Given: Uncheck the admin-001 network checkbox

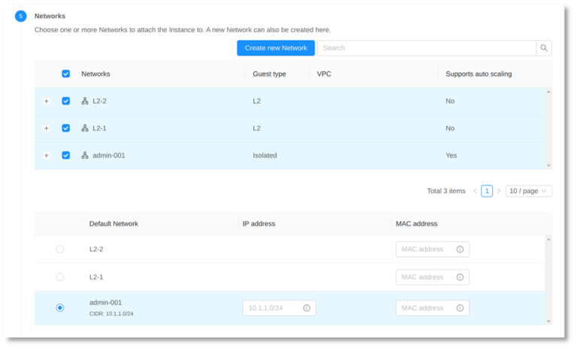Looking at the screenshot, I should 66,155.
